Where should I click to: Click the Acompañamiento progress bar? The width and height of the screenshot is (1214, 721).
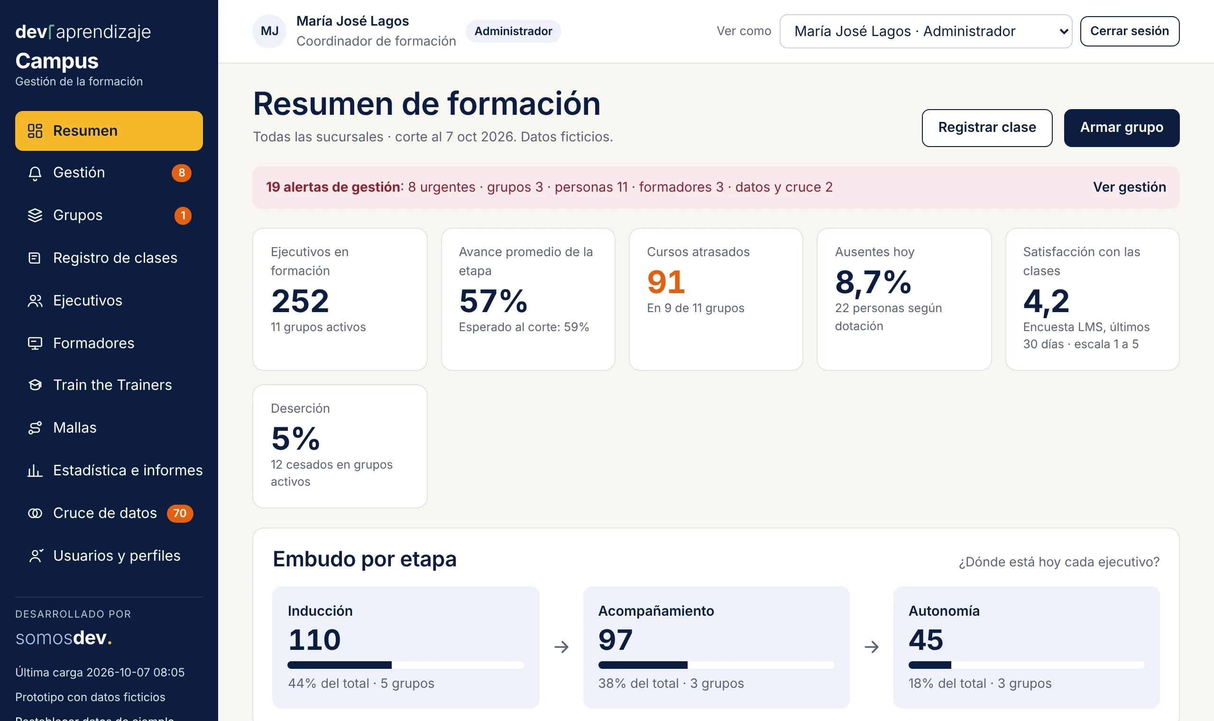click(x=716, y=665)
